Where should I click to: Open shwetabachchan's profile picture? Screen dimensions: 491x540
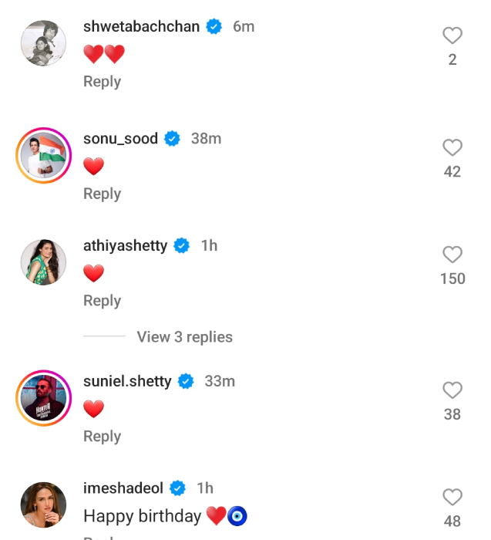[43, 44]
